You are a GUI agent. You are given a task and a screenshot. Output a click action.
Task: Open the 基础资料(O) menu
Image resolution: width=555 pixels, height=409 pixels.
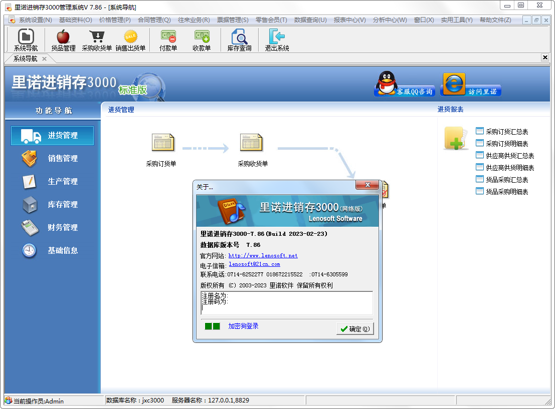75,20
